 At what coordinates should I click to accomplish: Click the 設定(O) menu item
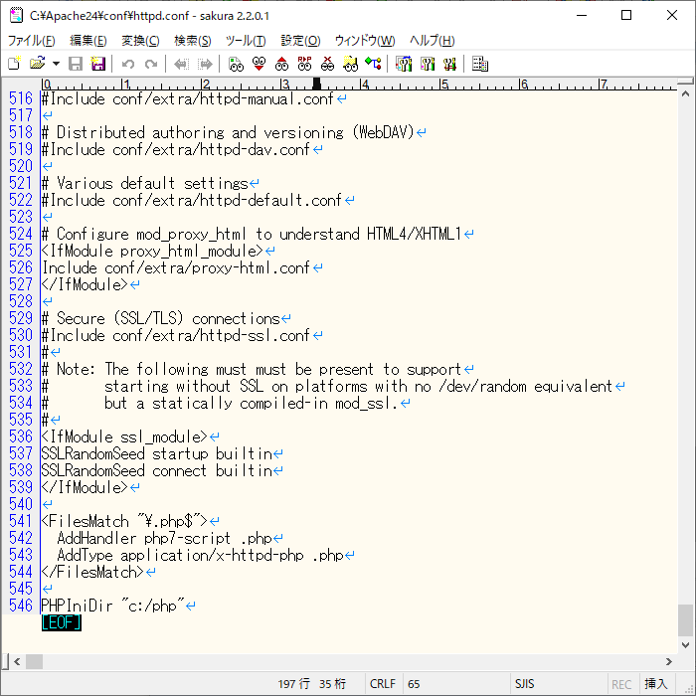tap(300, 41)
